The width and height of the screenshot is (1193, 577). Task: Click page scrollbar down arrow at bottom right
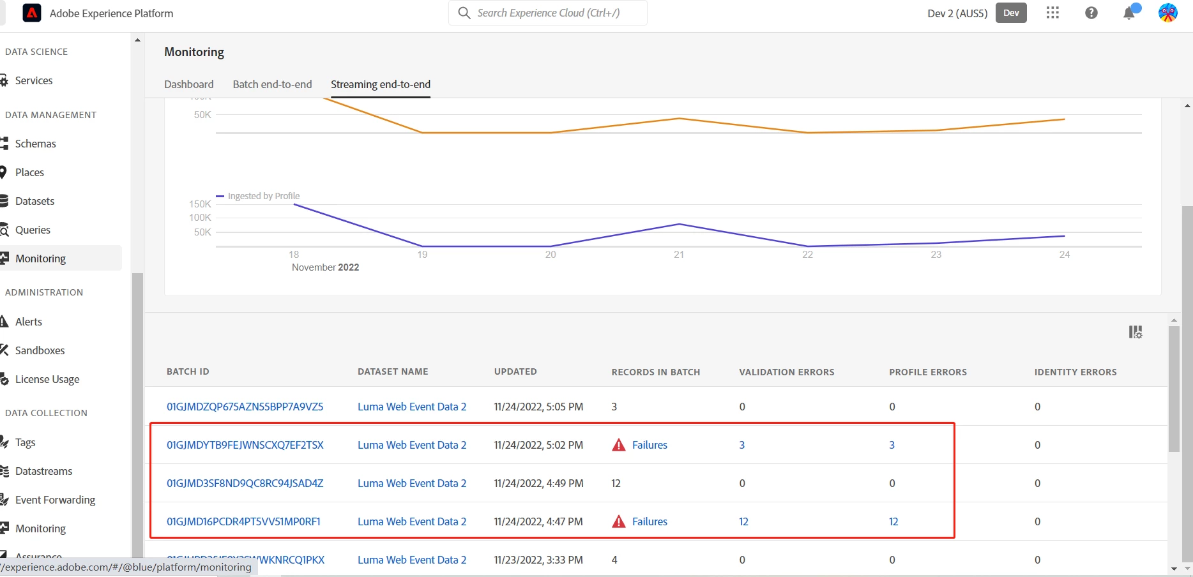pyautogui.click(x=1187, y=569)
